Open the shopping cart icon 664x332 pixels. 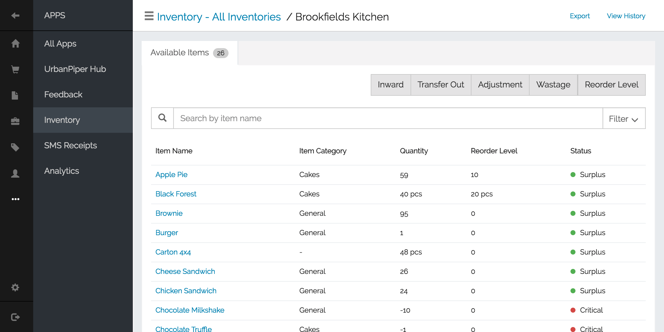pyautogui.click(x=15, y=69)
